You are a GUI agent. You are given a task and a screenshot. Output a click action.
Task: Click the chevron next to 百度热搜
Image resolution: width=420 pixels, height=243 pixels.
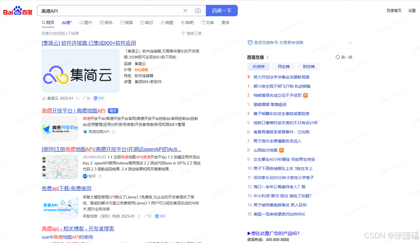pyautogui.click(x=268, y=57)
